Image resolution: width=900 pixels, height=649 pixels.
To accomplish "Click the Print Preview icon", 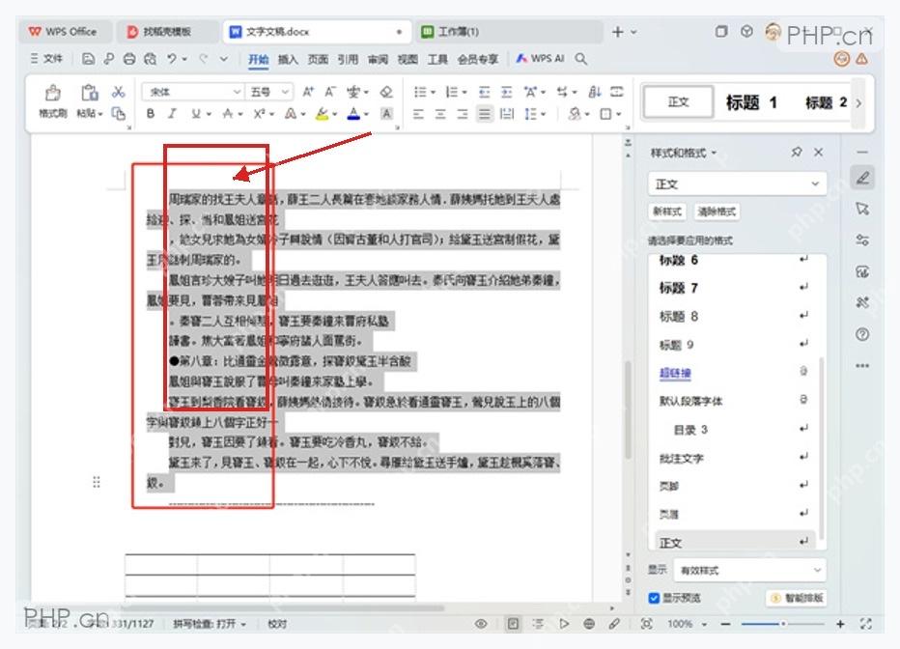I will pos(151,59).
